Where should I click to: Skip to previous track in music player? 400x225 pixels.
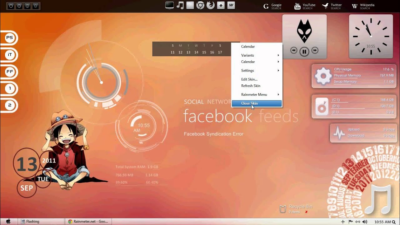[x=294, y=50]
